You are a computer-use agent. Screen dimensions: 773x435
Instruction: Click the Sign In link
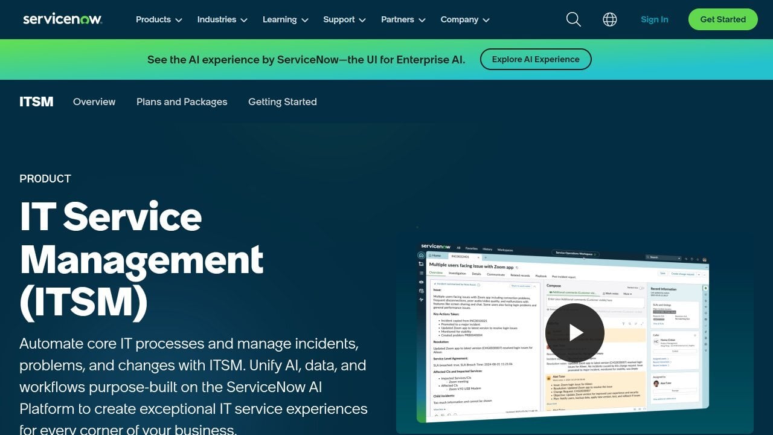[x=654, y=19]
